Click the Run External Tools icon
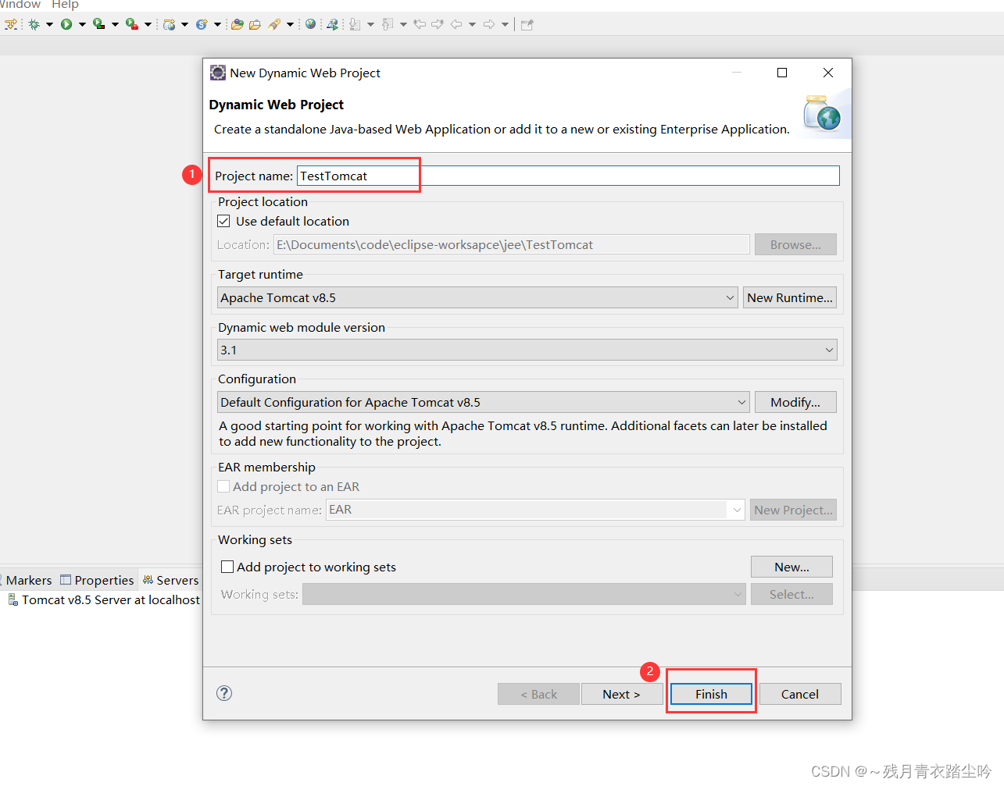The image size is (1004, 786). click(x=131, y=24)
